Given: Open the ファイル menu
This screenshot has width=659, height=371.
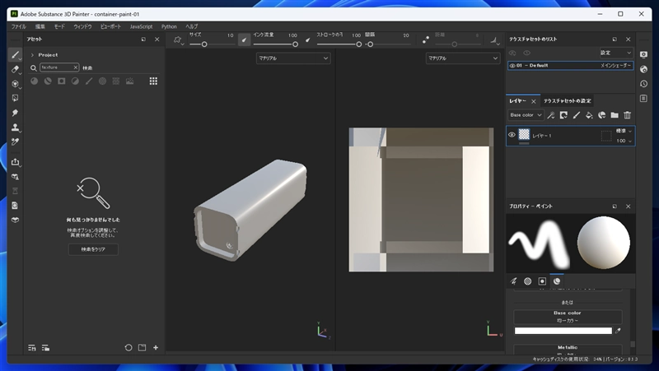Looking at the screenshot, I should click(18, 26).
